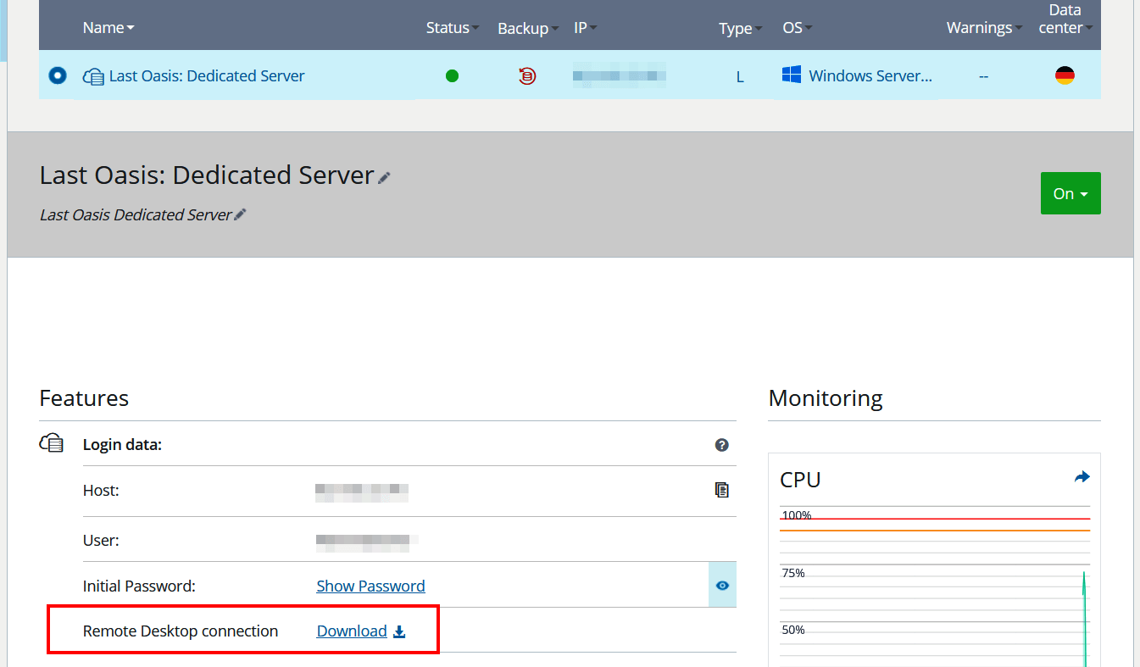The image size is (1140, 667).
Task: Click the German flag data center icon
Action: pyautogui.click(x=1065, y=75)
